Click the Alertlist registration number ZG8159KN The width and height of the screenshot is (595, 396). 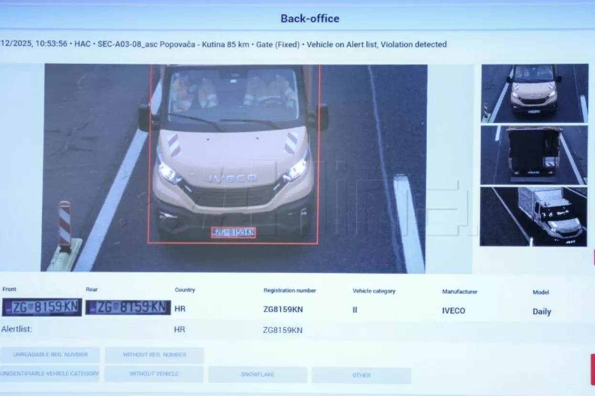pyautogui.click(x=282, y=330)
